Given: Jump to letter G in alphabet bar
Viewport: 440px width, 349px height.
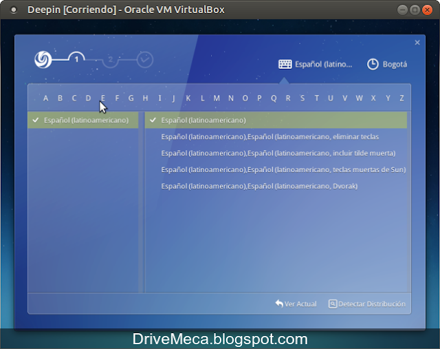Looking at the screenshot, I should tap(131, 98).
